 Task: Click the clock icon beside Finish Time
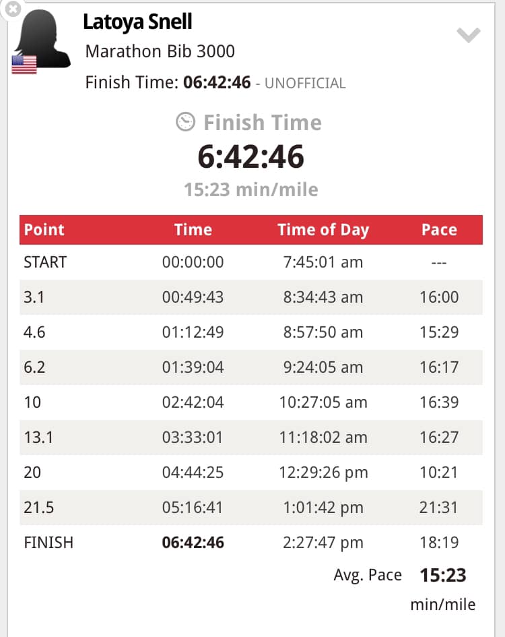tap(186, 121)
